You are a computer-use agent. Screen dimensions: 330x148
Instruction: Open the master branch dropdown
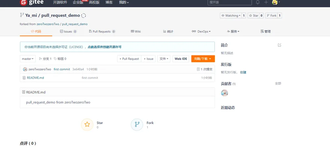pyautogui.click(x=28, y=59)
